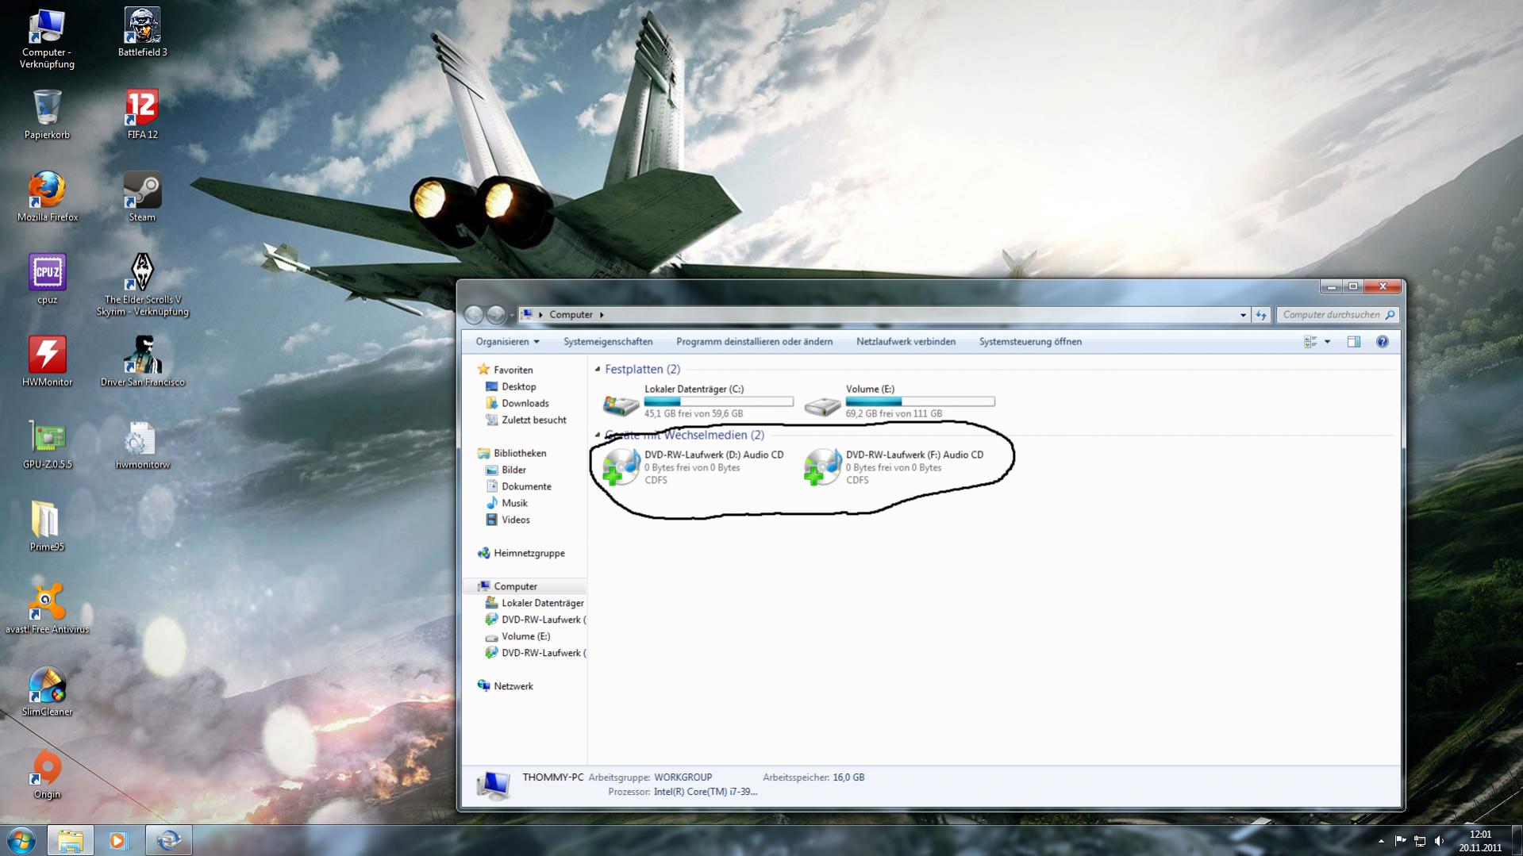Image resolution: width=1523 pixels, height=856 pixels.
Task: Select Netzwerk in navigation pane
Action: pyautogui.click(x=505, y=686)
